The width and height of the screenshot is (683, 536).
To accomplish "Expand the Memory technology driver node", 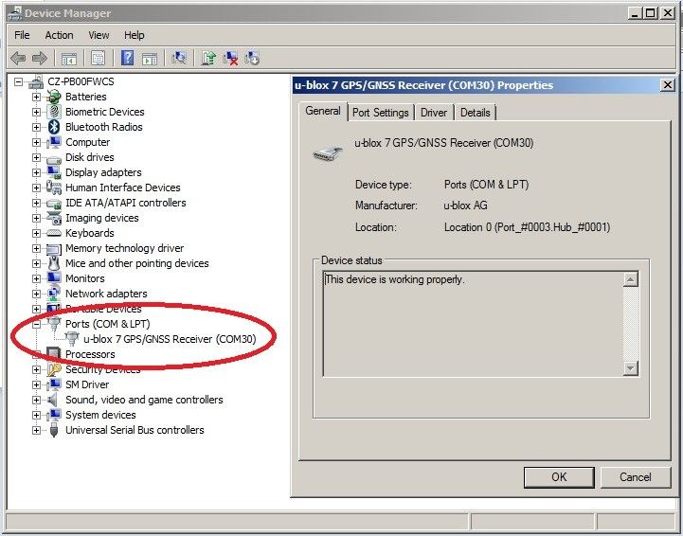I will tap(37, 249).
